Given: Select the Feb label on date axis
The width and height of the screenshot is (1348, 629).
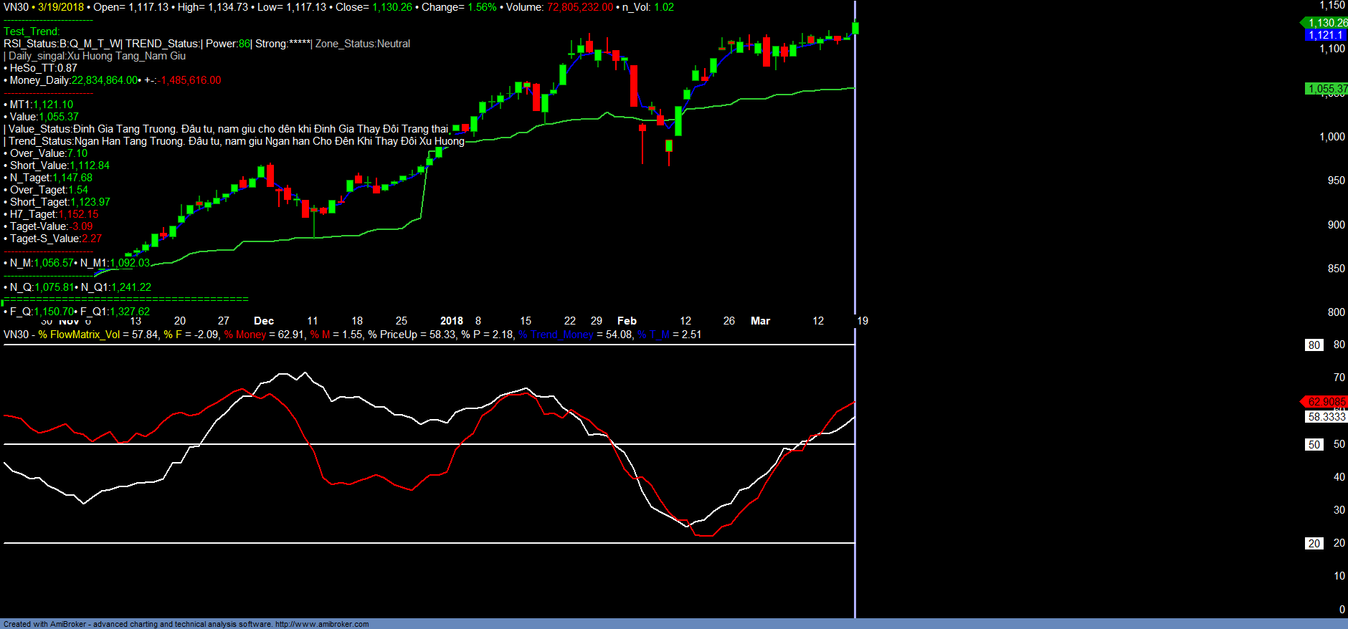Looking at the screenshot, I should [627, 321].
